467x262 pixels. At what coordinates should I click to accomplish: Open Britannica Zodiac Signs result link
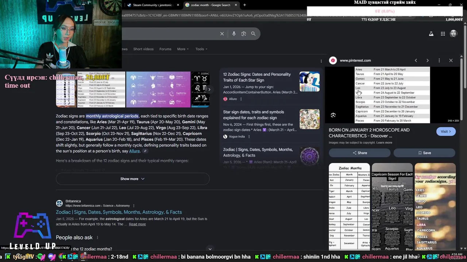119,212
